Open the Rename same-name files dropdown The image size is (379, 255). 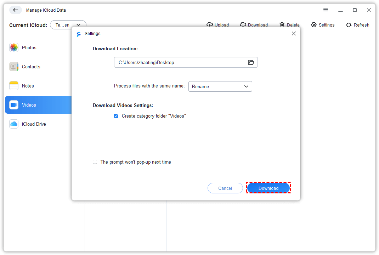pos(220,86)
